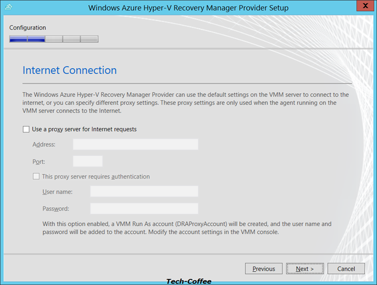Close the setup window with X
This screenshot has height=285, width=377.
pos(365,6)
